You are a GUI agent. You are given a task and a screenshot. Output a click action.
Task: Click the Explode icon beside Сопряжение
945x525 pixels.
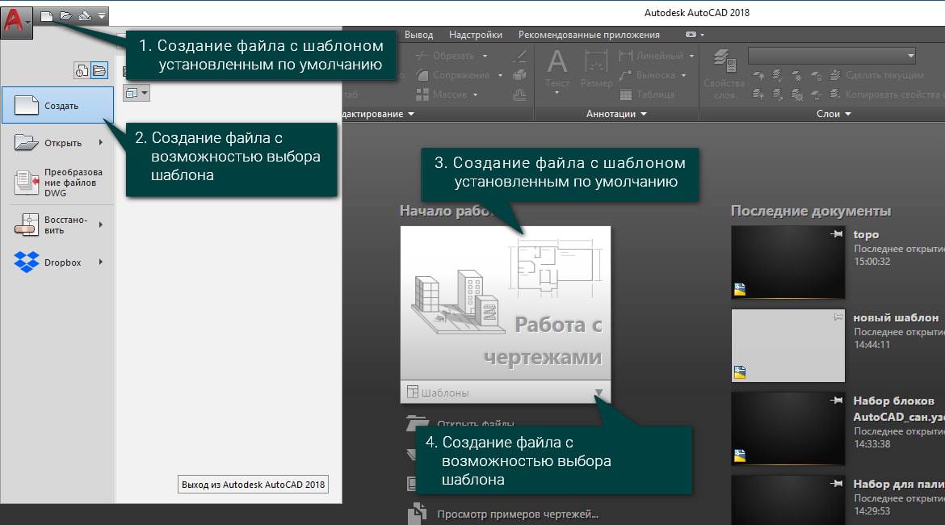click(x=519, y=75)
